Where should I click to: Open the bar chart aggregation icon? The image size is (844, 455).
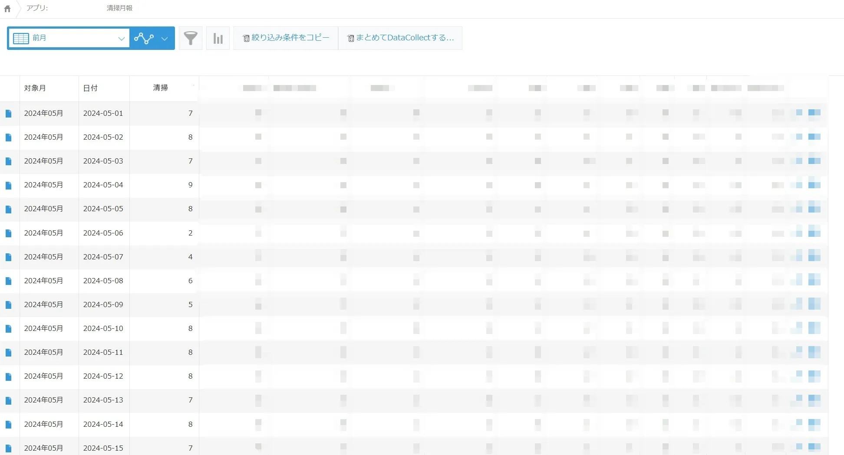218,38
